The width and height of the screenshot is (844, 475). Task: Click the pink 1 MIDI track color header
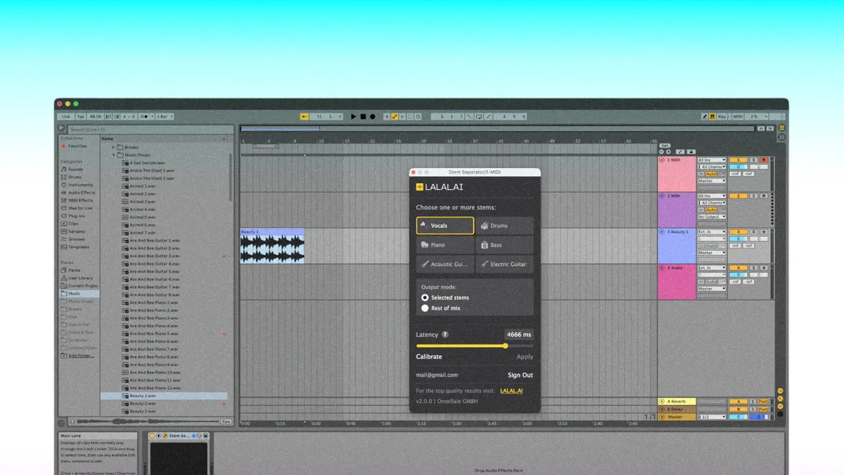(x=677, y=175)
